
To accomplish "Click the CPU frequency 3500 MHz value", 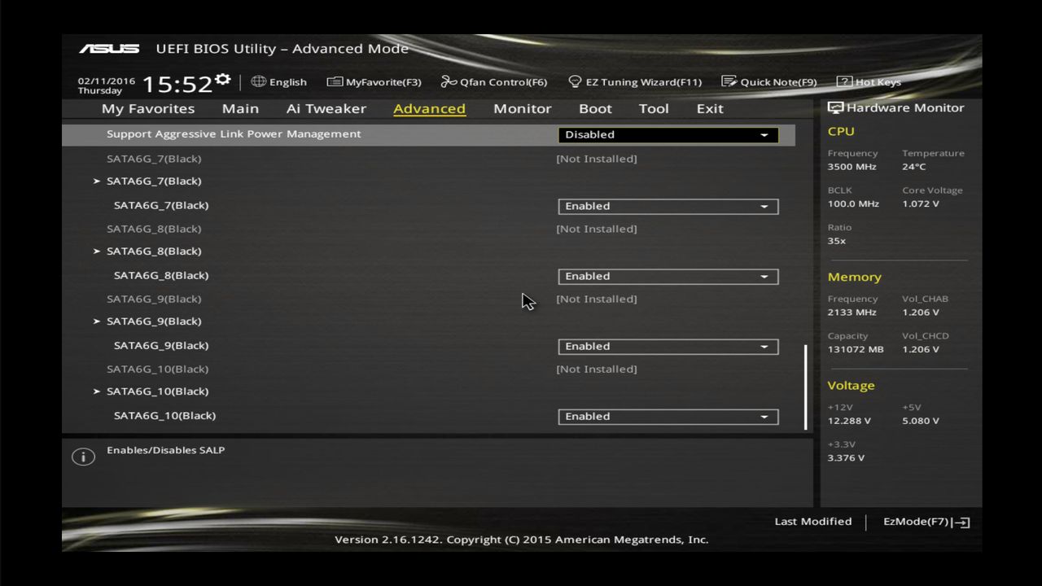I will 852,167.
